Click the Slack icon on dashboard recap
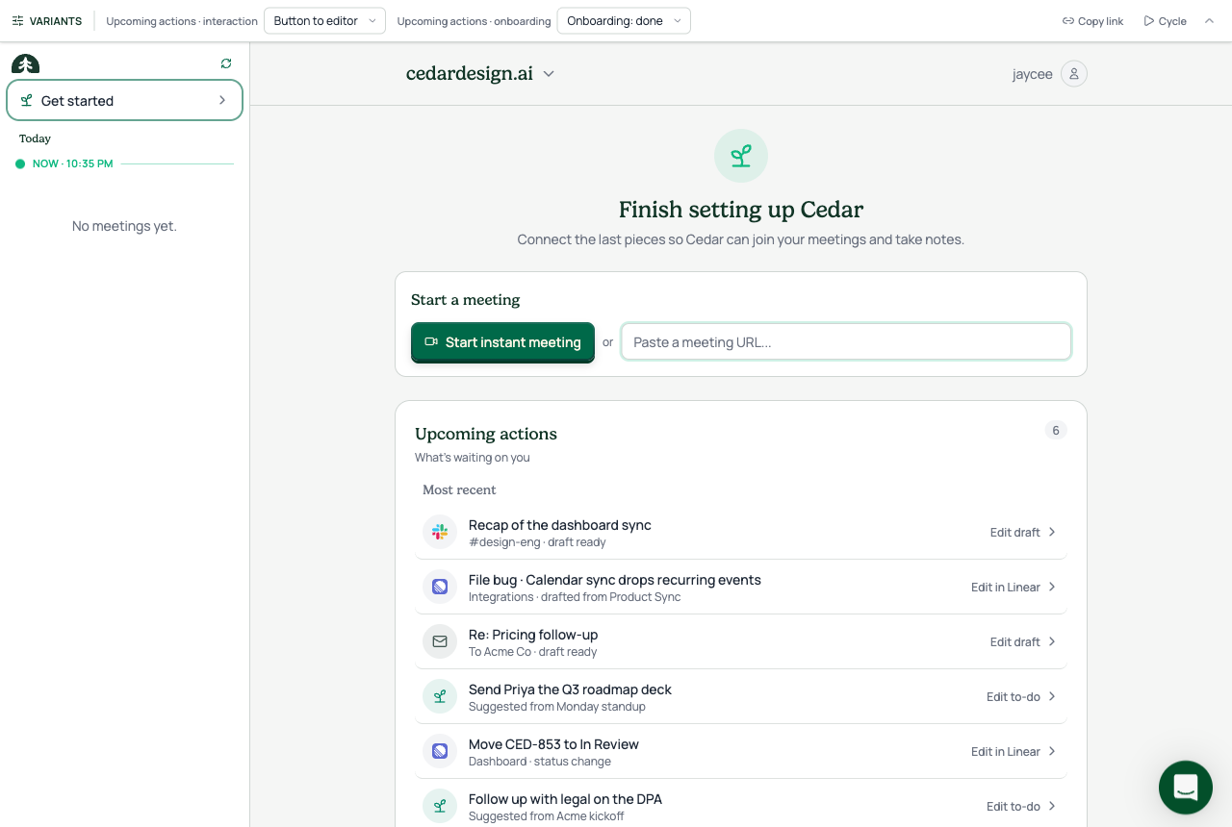This screenshot has height=827, width=1232. tap(440, 532)
